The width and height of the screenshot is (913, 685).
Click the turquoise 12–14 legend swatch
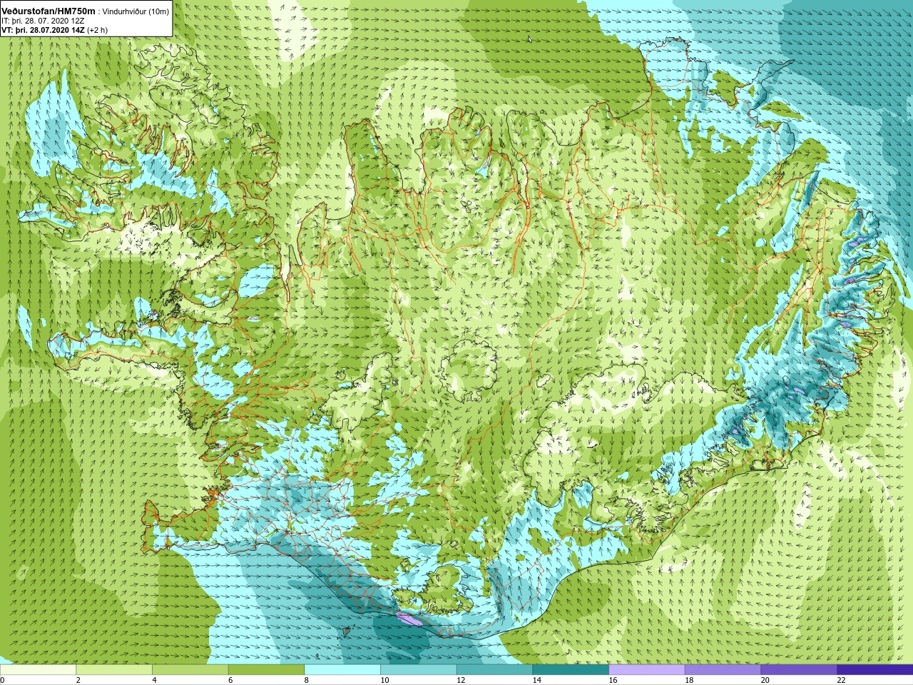494,669
